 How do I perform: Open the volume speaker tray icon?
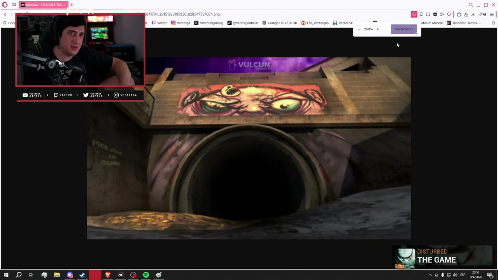[455, 275]
